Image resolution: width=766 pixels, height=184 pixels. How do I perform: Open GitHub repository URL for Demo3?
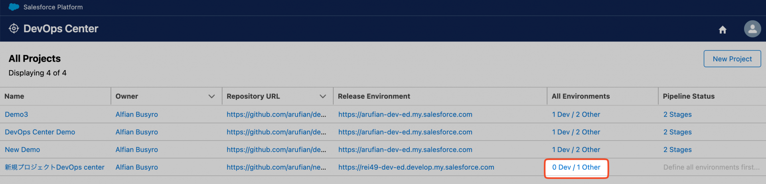point(276,115)
